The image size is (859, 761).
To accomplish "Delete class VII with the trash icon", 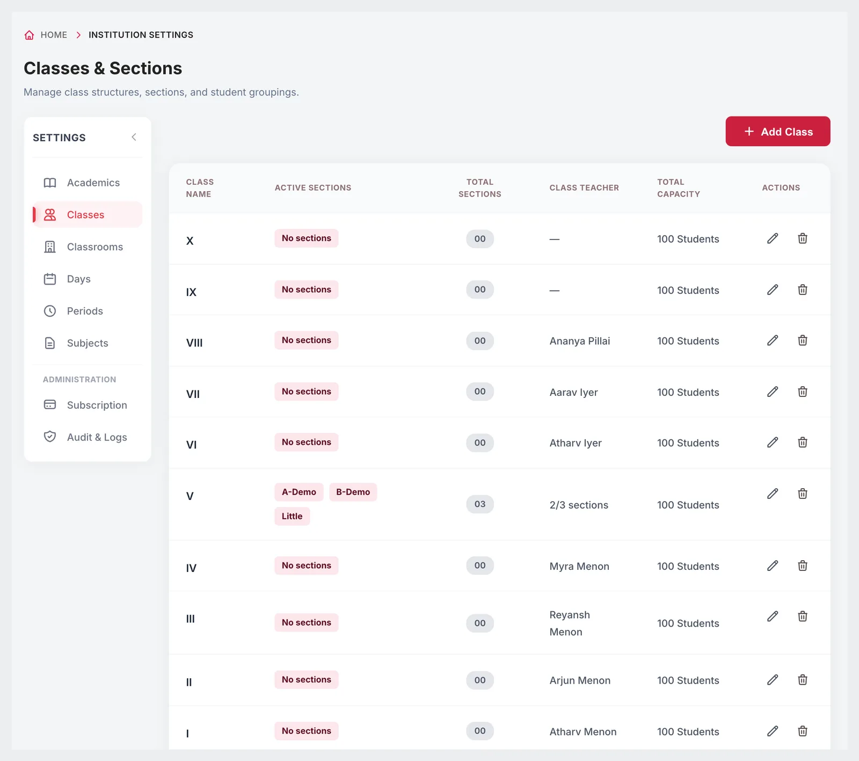I will [x=803, y=392].
